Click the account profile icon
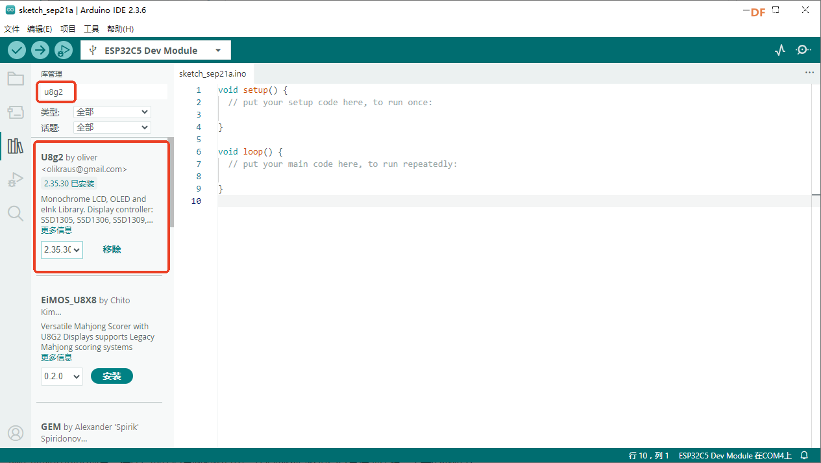821x463 pixels. pyautogui.click(x=16, y=433)
